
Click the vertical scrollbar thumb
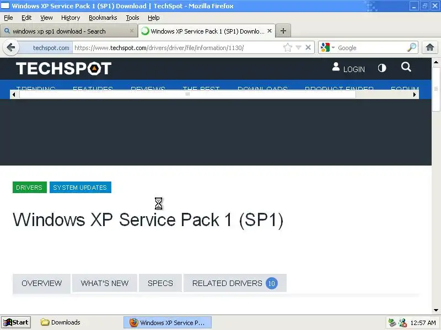[436, 89]
